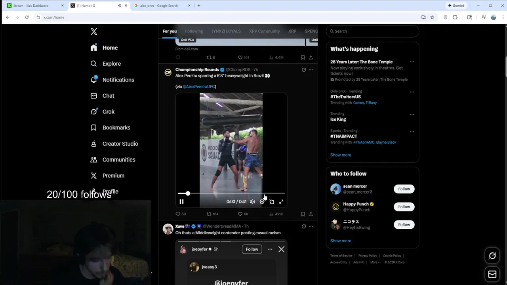Share the Championship Rounds post
The width and height of the screenshot is (507, 285).
311,214
